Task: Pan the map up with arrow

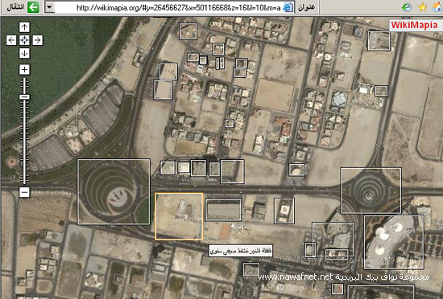Action: [x=24, y=27]
